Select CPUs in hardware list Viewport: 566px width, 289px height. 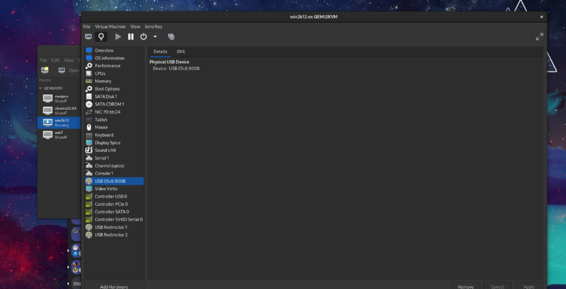(114, 73)
